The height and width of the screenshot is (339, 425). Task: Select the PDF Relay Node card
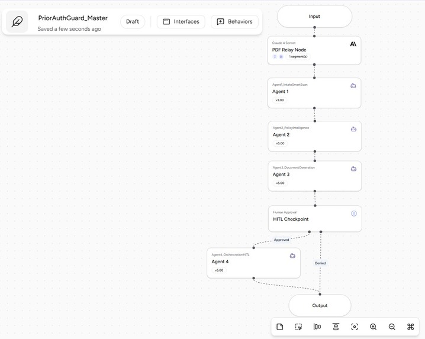314,50
